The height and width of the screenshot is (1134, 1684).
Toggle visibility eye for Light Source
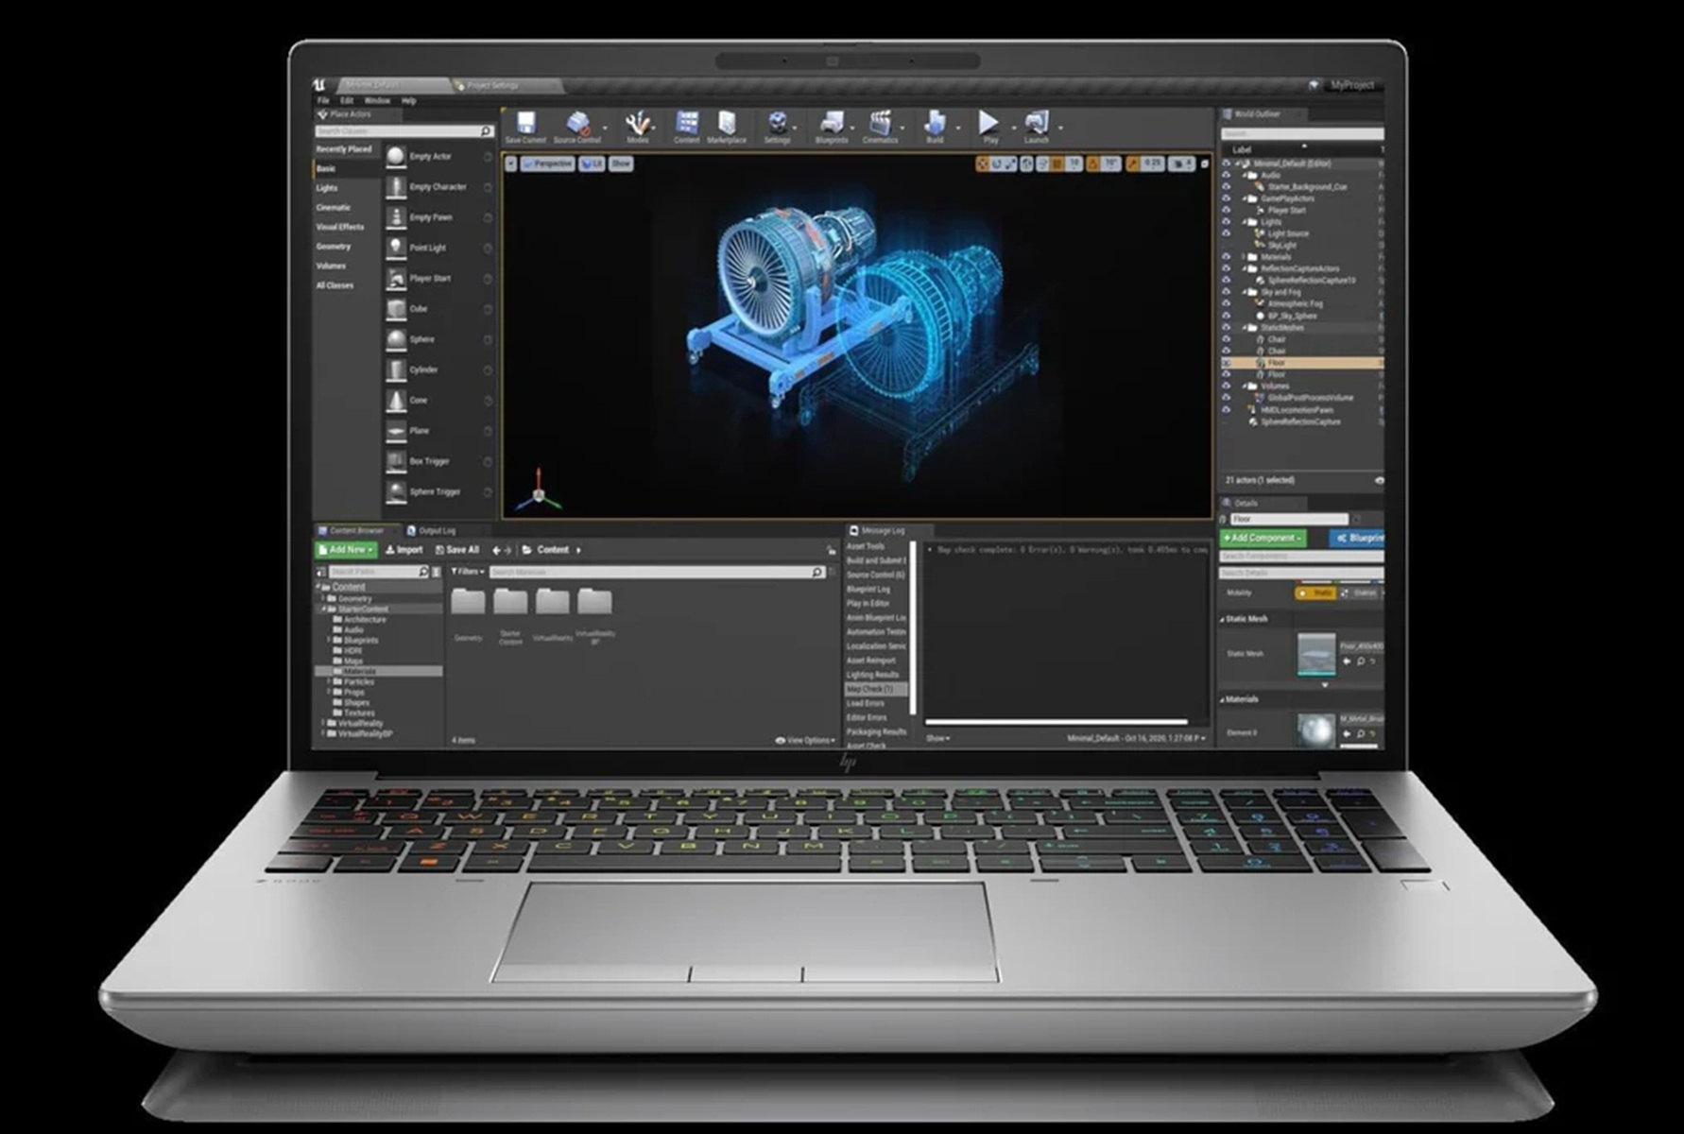pyautogui.click(x=1227, y=233)
